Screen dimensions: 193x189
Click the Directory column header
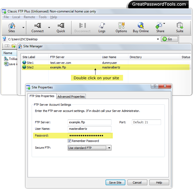pos(154,57)
